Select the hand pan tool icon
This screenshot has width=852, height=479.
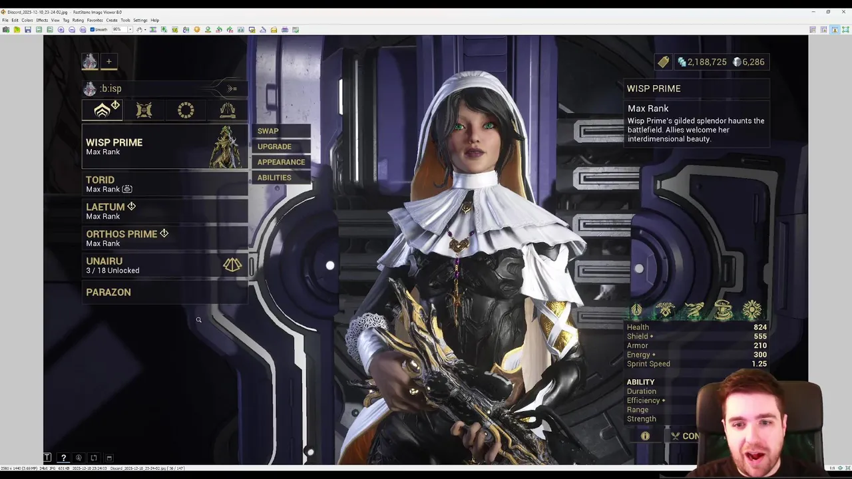coord(139,29)
